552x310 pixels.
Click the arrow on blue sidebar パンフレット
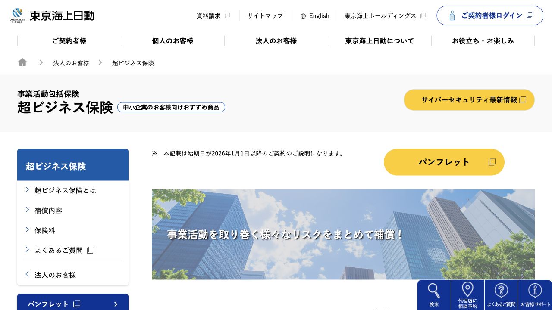pos(116,304)
